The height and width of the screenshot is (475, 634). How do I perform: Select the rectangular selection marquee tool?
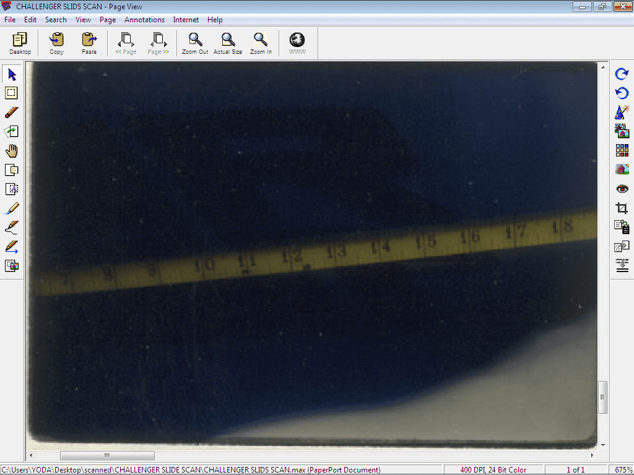pos(12,93)
